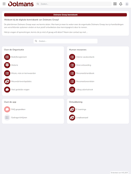The height and width of the screenshot is (174, 131).
Task: Open the hamburger navigation menu
Action: coord(4,4)
